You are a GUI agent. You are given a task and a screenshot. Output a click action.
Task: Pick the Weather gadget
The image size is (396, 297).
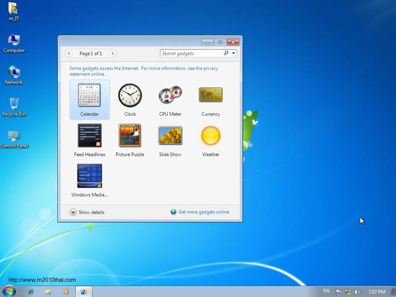coord(210,140)
